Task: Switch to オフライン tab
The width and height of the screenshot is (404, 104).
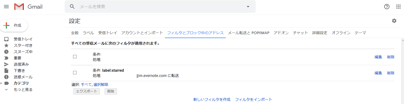Action: 341,33
